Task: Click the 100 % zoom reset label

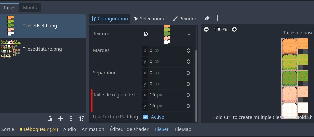Action: pos(220,29)
